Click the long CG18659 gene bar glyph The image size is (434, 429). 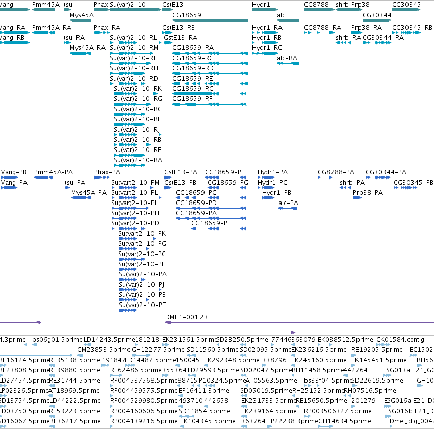210,20
